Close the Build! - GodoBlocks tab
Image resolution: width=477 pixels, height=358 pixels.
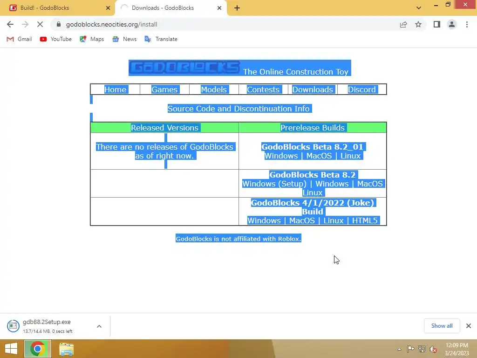[x=108, y=8]
